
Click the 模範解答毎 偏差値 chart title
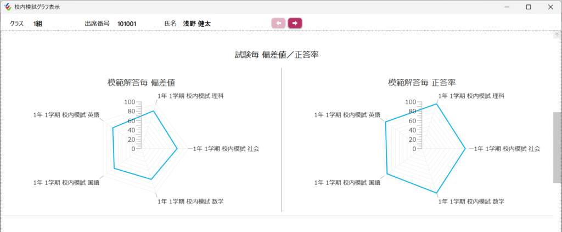[x=141, y=83]
